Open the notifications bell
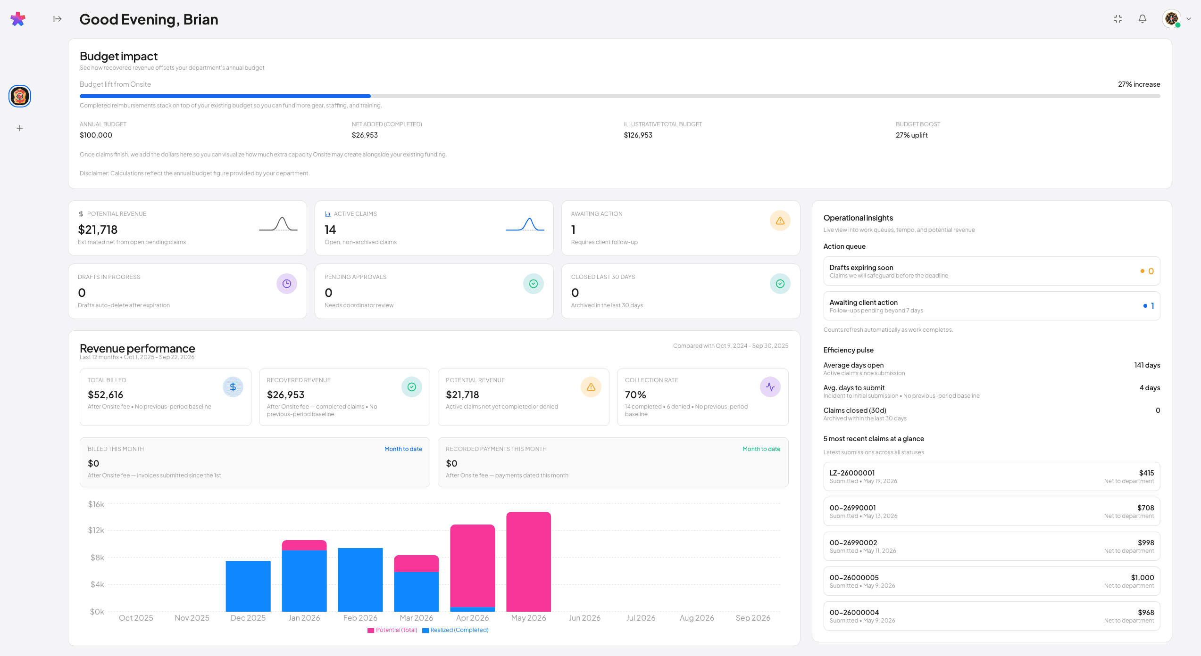Screen dimensions: 1201x656 coord(1143,19)
